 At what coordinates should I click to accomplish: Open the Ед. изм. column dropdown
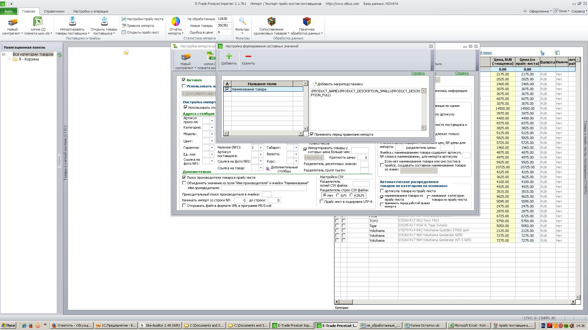click(x=212, y=154)
